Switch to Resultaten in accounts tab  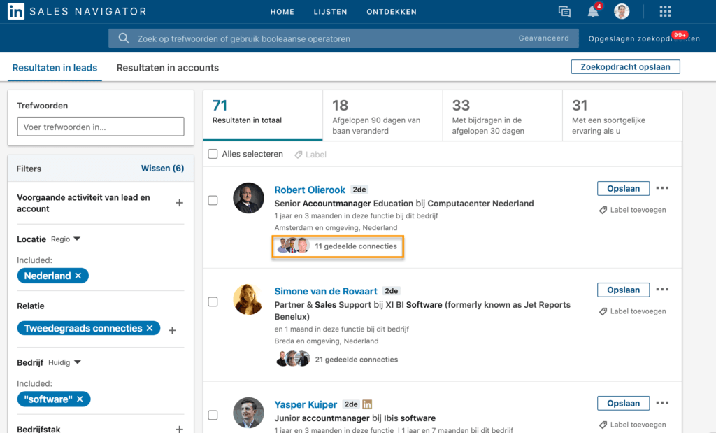point(168,68)
